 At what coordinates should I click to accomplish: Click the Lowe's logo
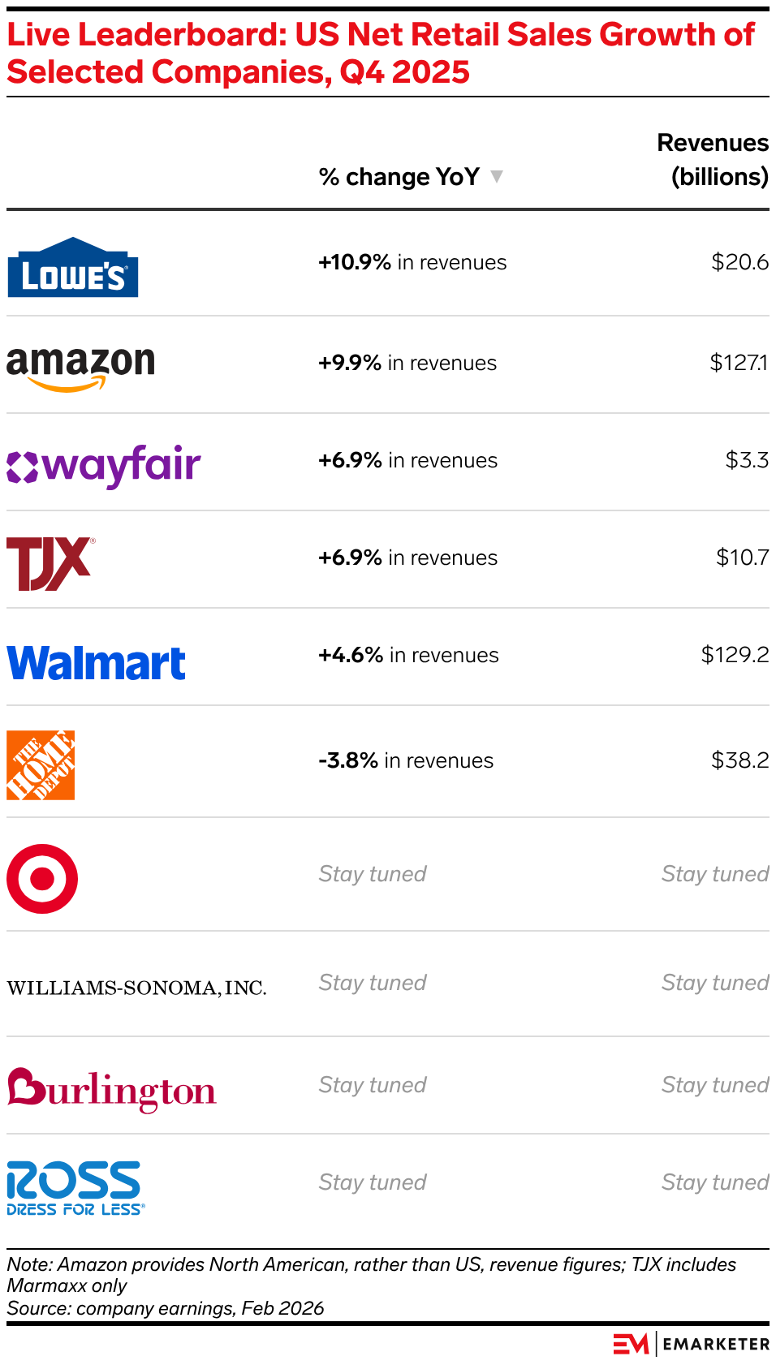73,268
